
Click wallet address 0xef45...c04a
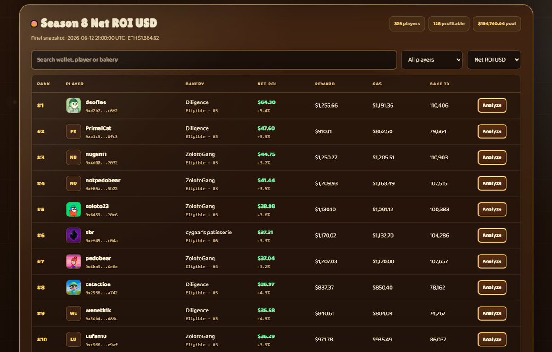(x=102, y=241)
